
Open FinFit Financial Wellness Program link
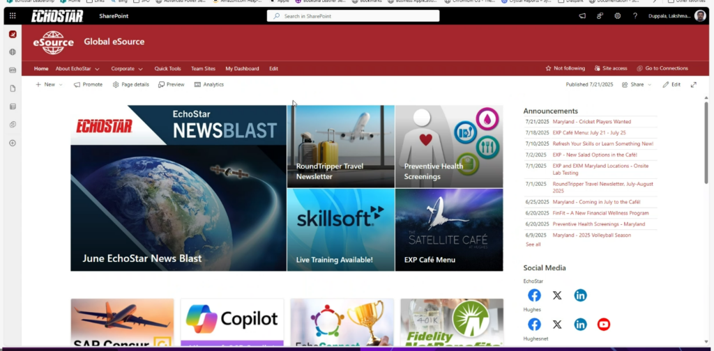tap(600, 213)
